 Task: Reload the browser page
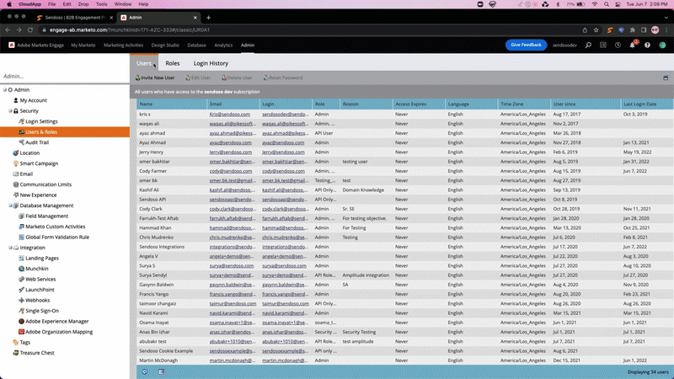(x=30, y=30)
